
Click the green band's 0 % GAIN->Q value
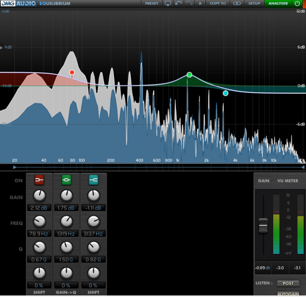click(66, 285)
